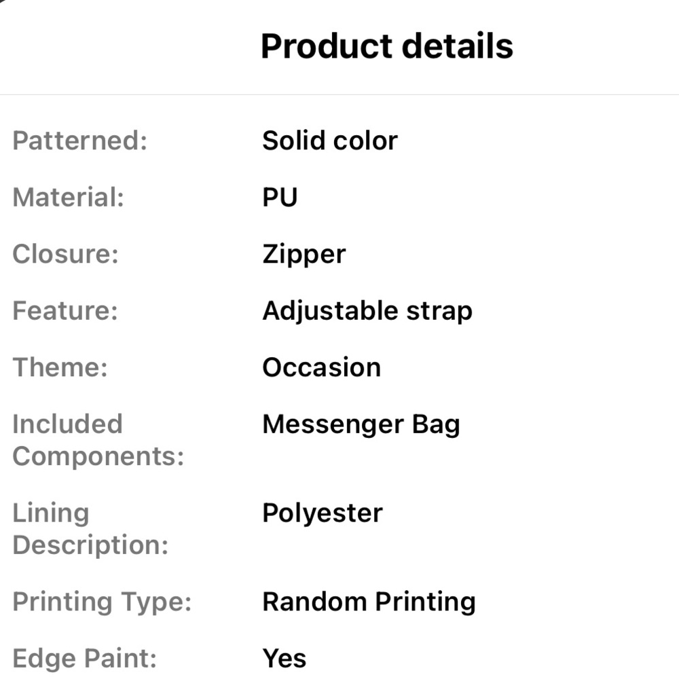Select the Closure label

pos(65,254)
